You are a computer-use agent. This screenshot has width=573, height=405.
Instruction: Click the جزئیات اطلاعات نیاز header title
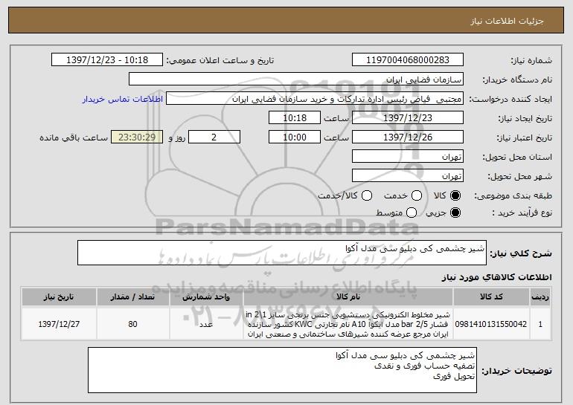[x=507, y=21]
